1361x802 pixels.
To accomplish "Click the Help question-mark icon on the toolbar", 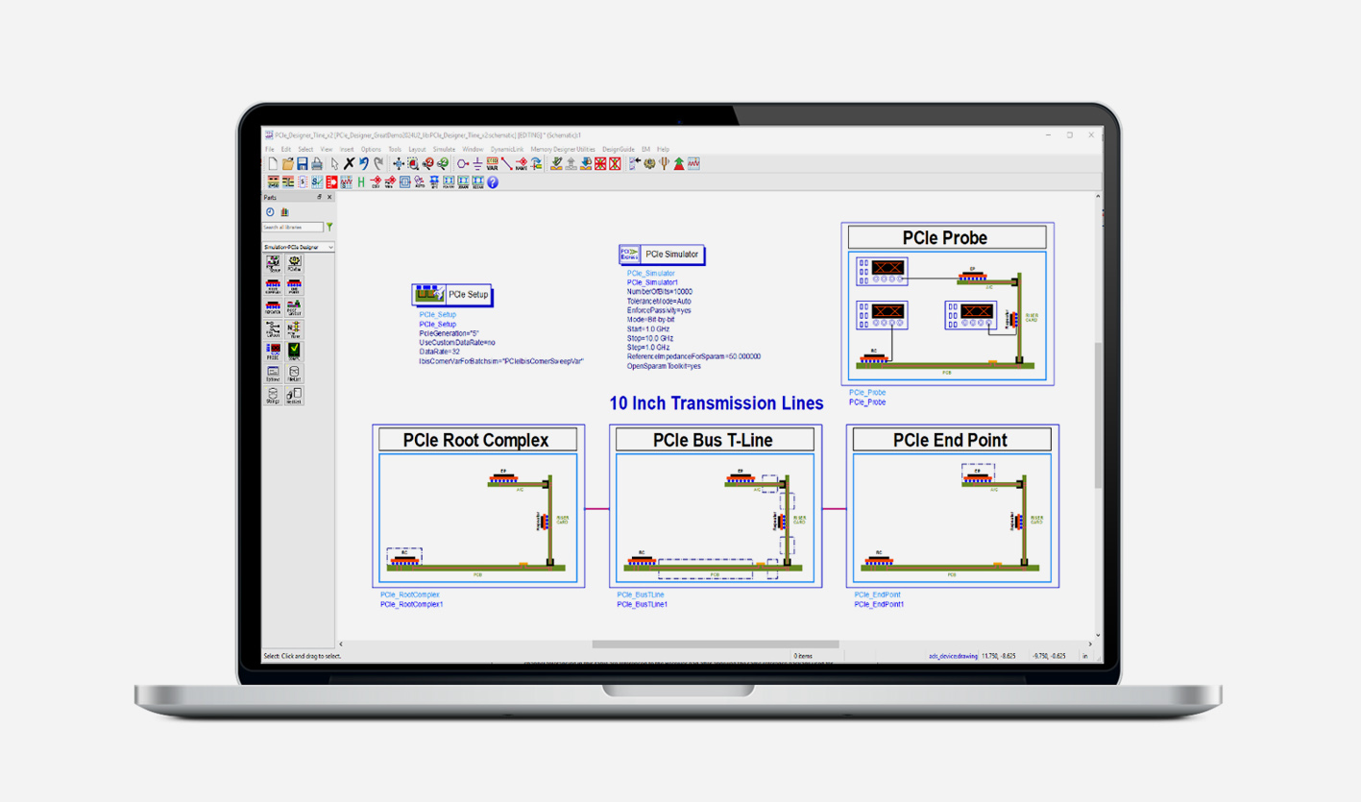I will point(492,182).
